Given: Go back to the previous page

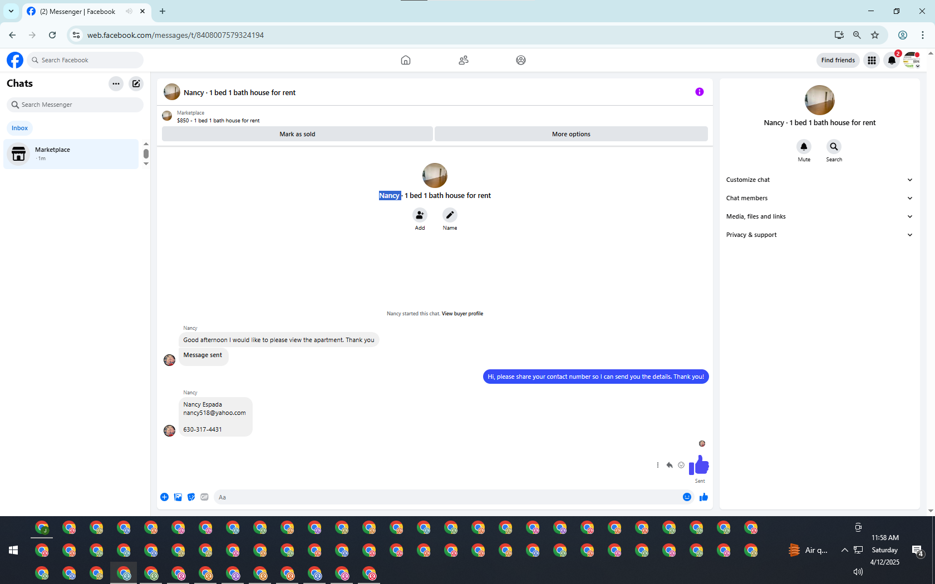Looking at the screenshot, I should [x=12, y=35].
